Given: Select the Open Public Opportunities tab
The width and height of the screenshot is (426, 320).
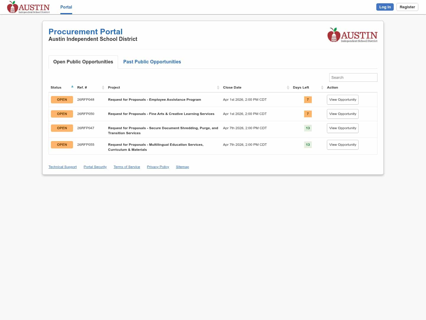Looking at the screenshot, I should [x=83, y=62].
